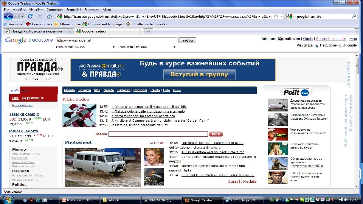Image resolution: width=363 pixels, height=204 pixels.
Task: Click the forward navigation arrow
Action: coord(17,16)
